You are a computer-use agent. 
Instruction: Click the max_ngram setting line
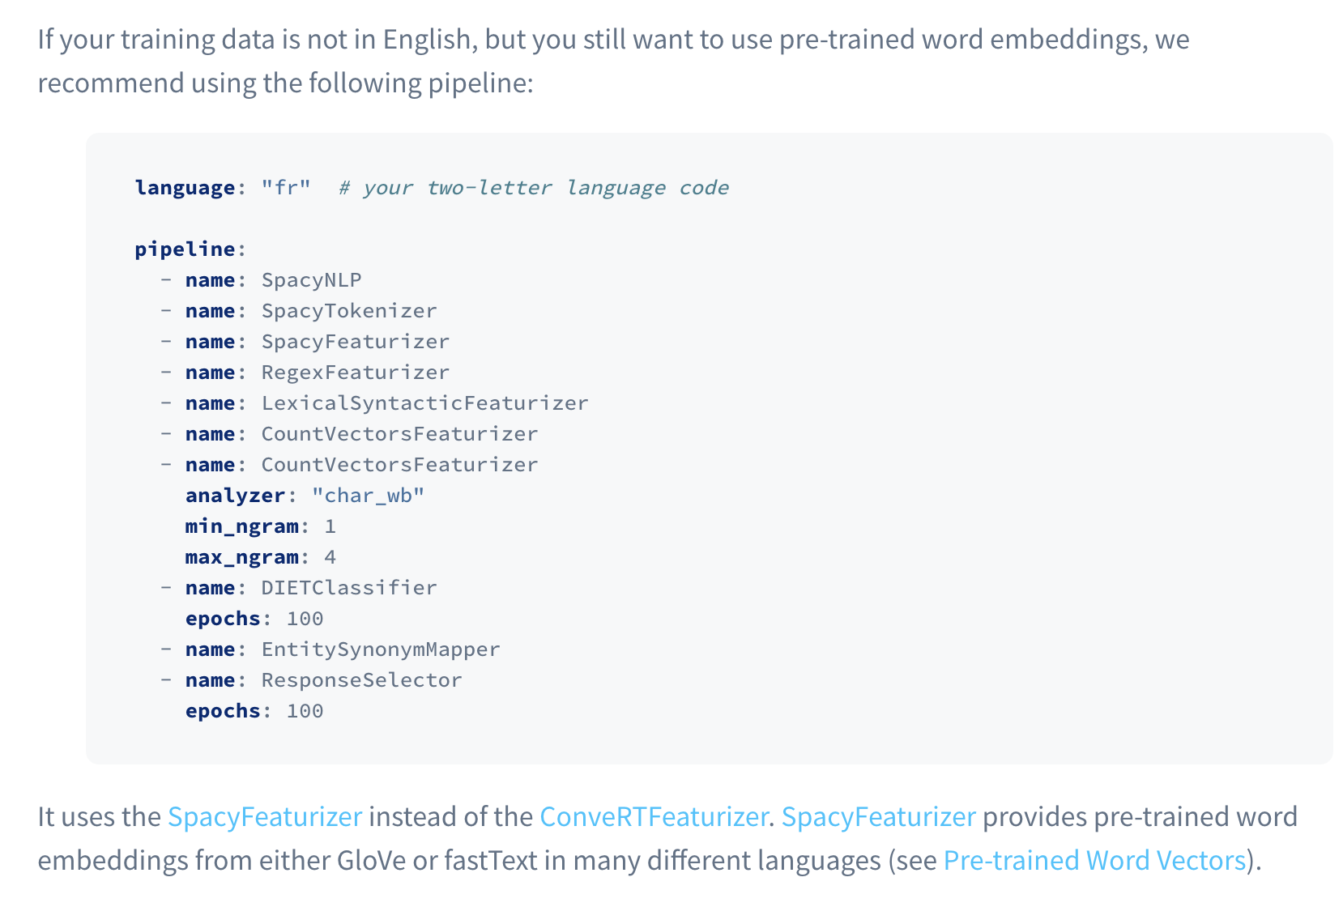[260, 557]
